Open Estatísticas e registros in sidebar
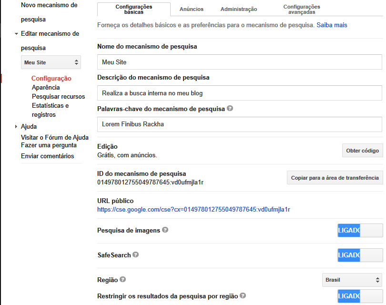386x305 pixels. 50,110
